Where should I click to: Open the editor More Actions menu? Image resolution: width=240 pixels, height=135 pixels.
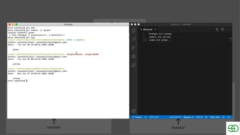[228, 29]
